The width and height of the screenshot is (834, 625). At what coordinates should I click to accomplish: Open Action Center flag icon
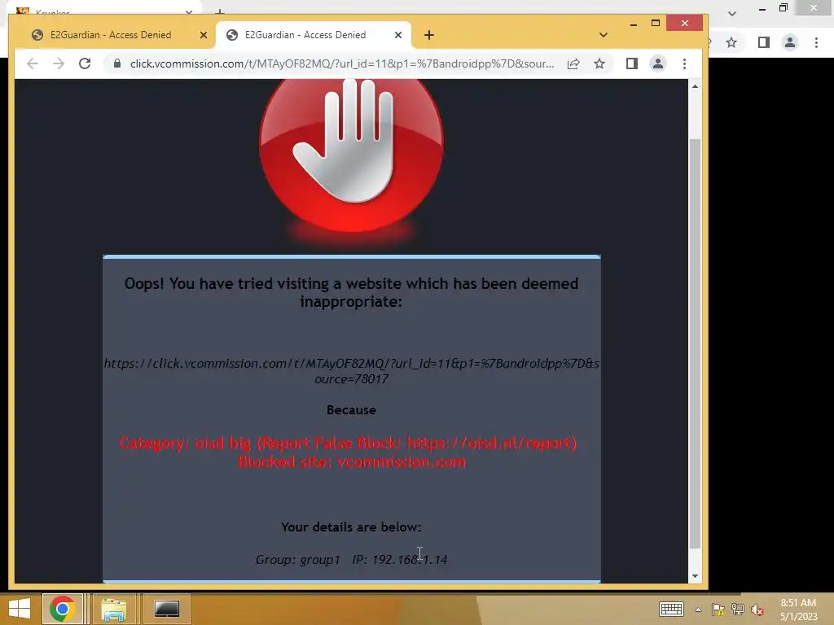click(718, 610)
